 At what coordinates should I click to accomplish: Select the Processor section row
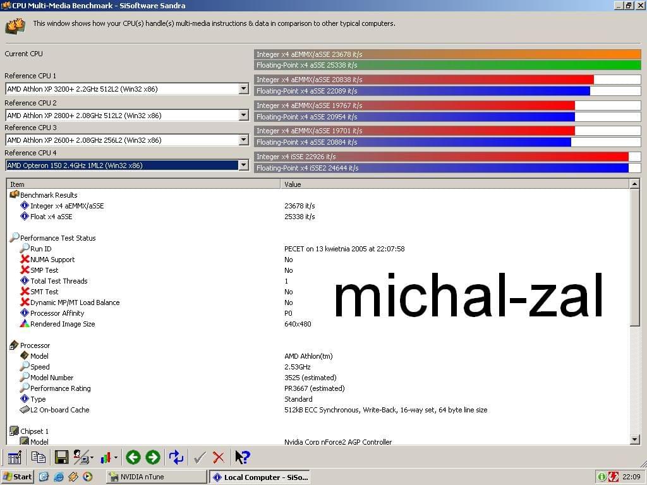pyautogui.click(x=35, y=345)
